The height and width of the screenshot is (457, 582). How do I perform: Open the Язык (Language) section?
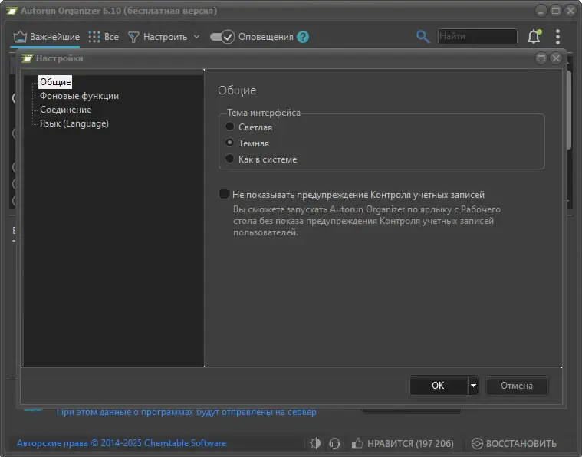tap(74, 123)
